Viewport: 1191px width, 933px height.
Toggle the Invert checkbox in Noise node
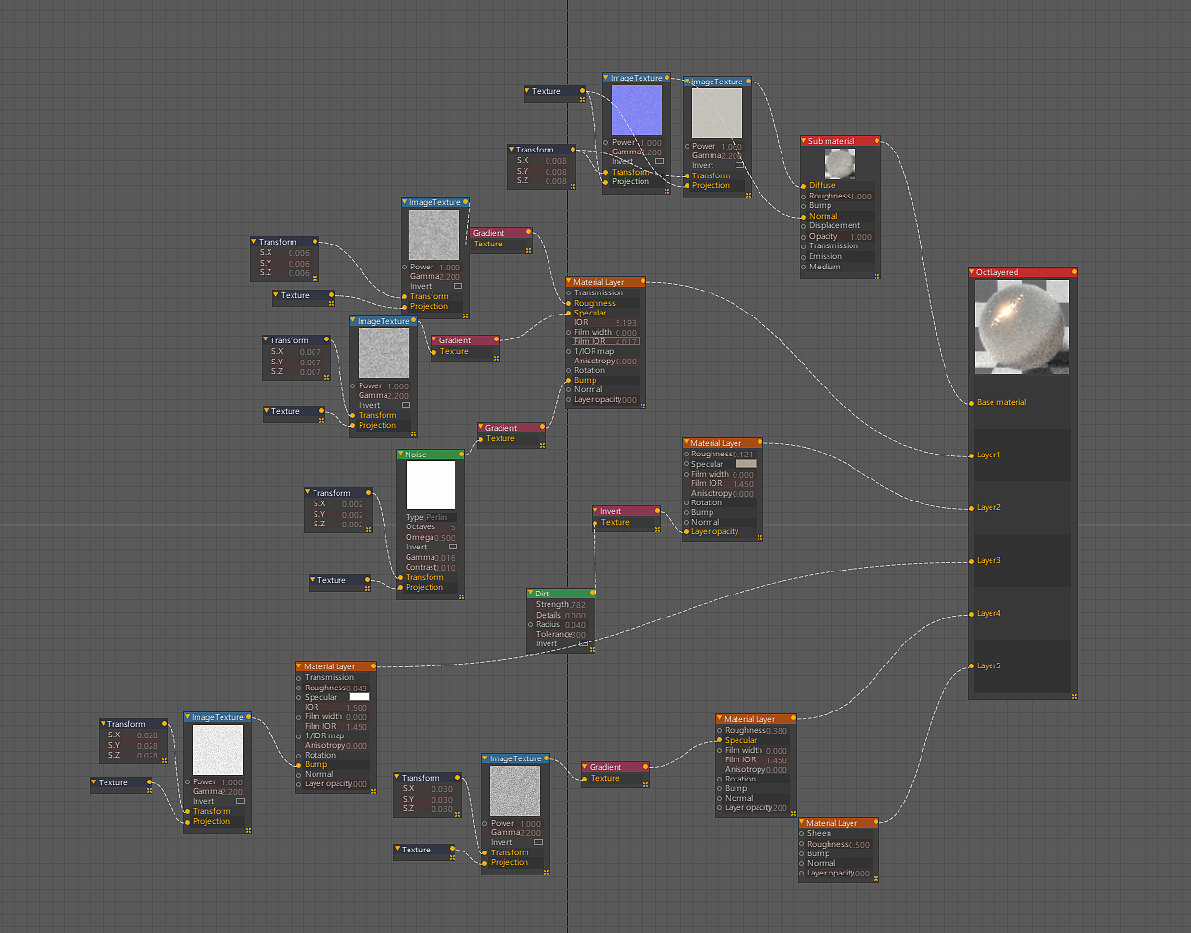(453, 547)
